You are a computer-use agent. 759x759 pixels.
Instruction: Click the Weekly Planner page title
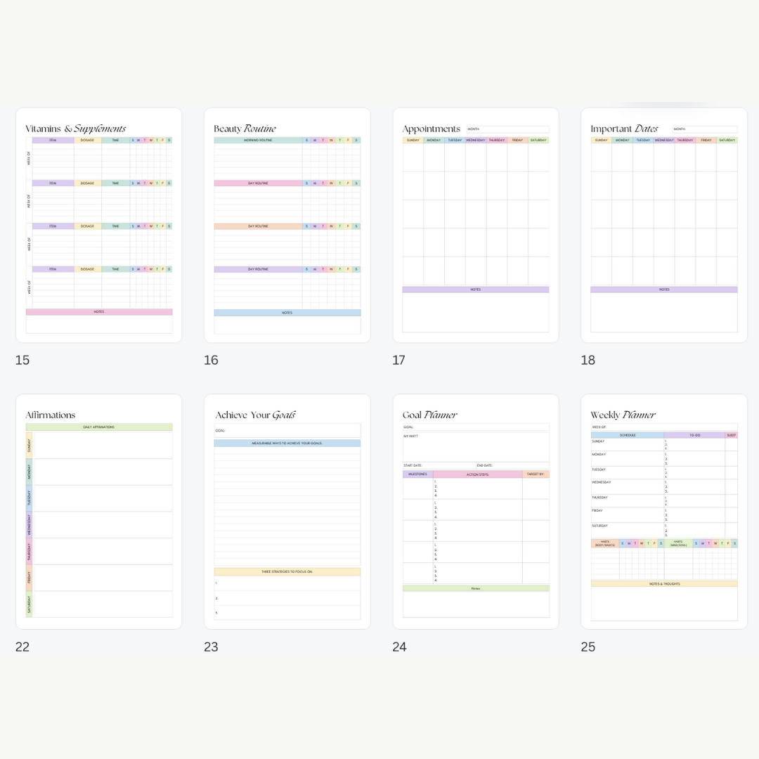(623, 415)
